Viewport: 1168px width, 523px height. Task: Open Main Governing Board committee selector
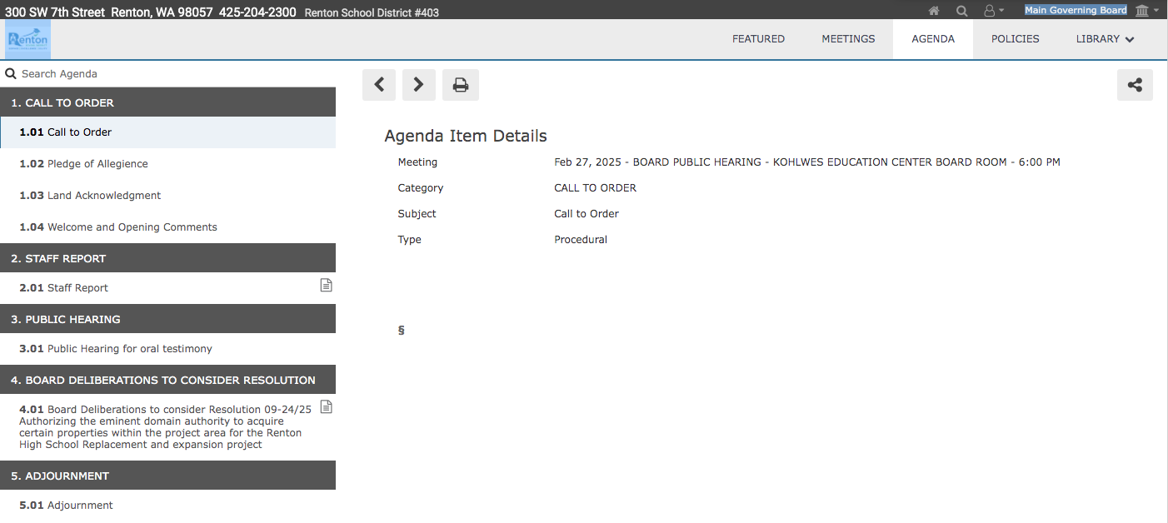pyautogui.click(x=1076, y=11)
